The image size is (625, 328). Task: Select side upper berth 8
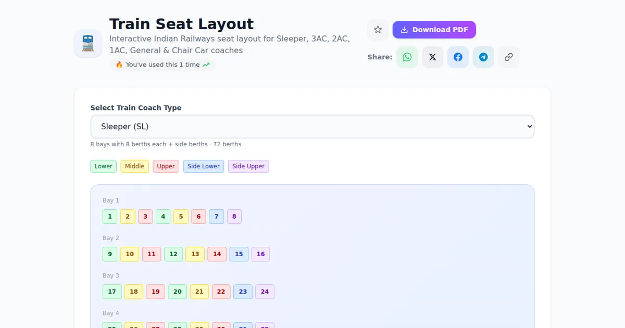pyautogui.click(x=234, y=217)
